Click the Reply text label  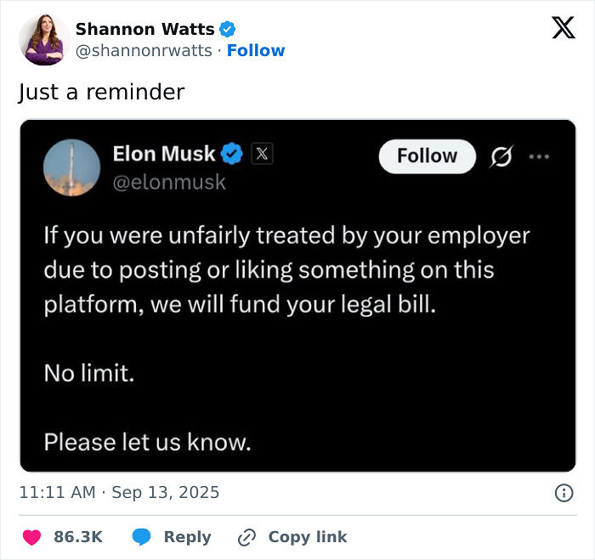(x=187, y=537)
